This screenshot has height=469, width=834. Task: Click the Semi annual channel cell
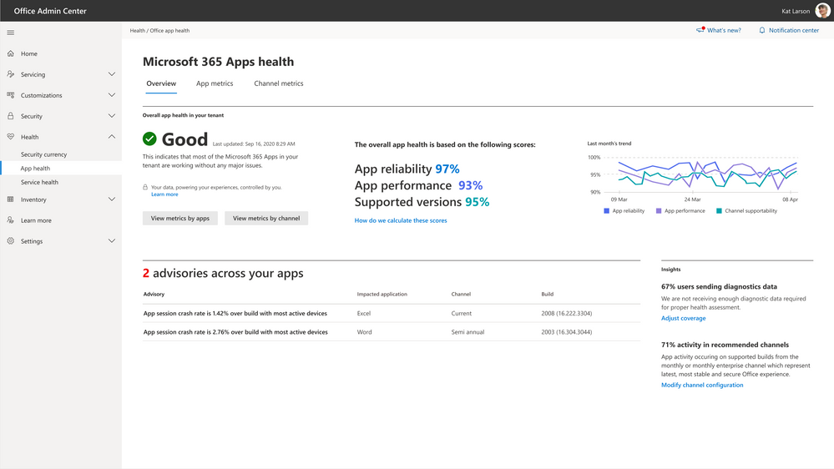[x=468, y=332]
